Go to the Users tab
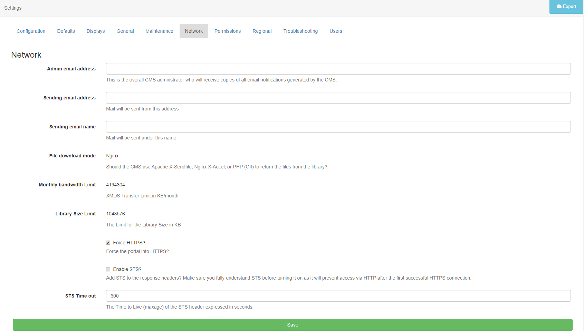This screenshot has height=331, width=584. pyautogui.click(x=336, y=31)
